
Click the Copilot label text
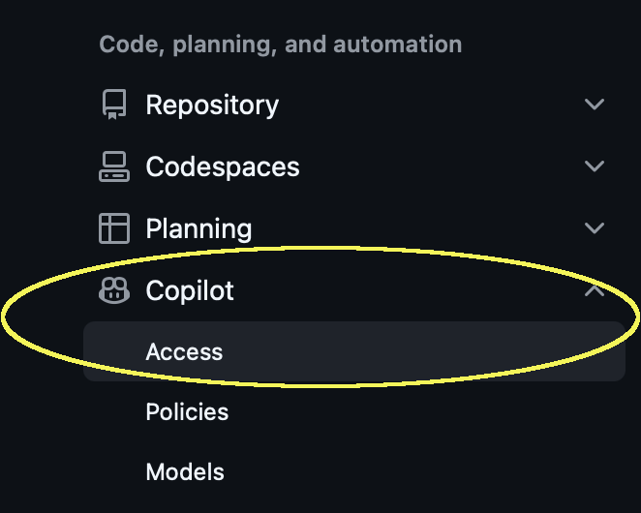(x=190, y=290)
